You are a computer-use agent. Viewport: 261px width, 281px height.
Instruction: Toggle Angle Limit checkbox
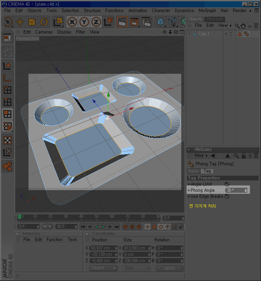[227, 184]
